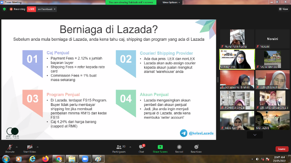The width and height of the screenshot is (291, 163).
Task: Launch Firefox from the taskbar
Action: [x=45, y=159]
